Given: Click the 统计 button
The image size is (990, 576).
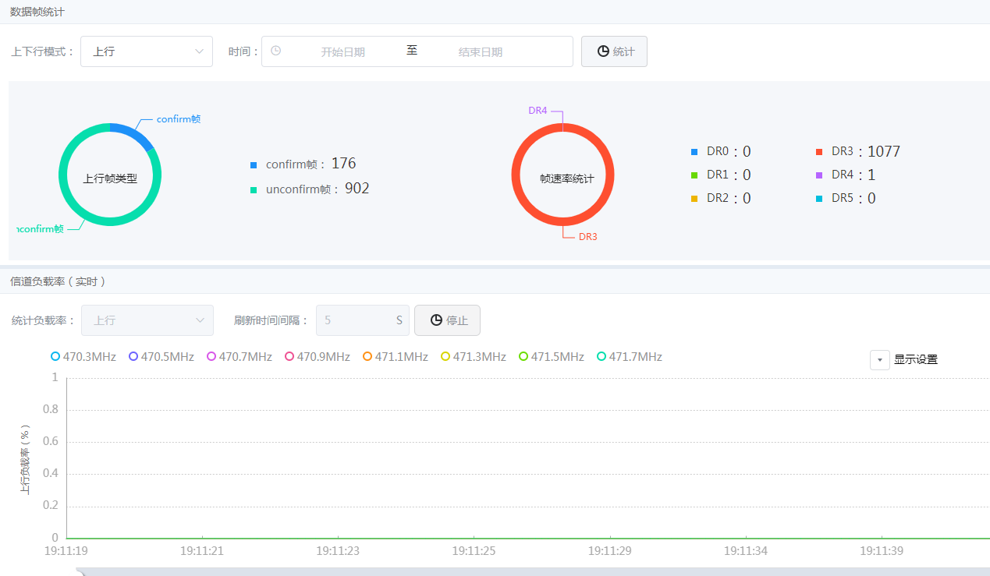Looking at the screenshot, I should [x=614, y=51].
